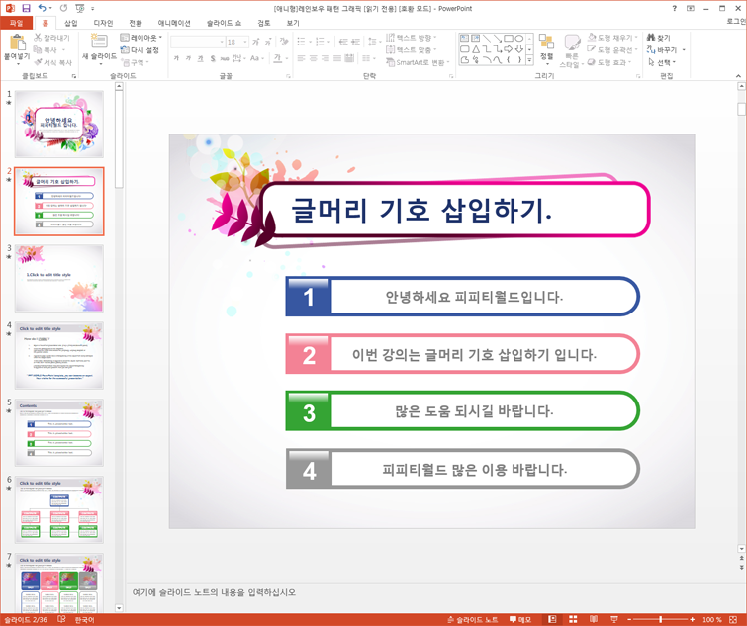This screenshot has height=626, width=747.
Task: Click the Paste (붙여넣기) clipboard icon
Action: pos(17,43)
